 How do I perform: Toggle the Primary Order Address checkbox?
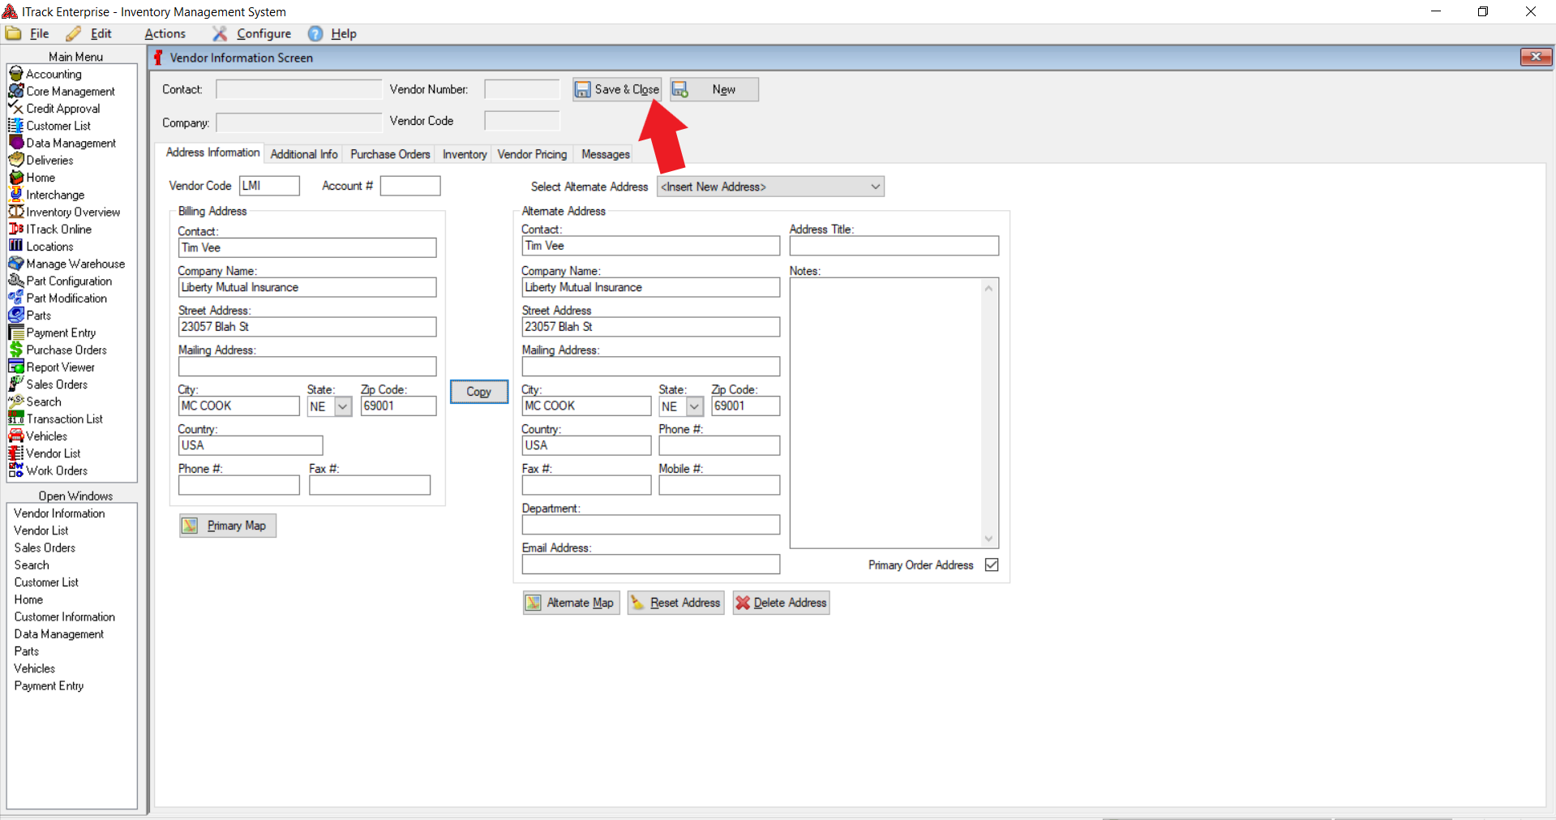991,565
